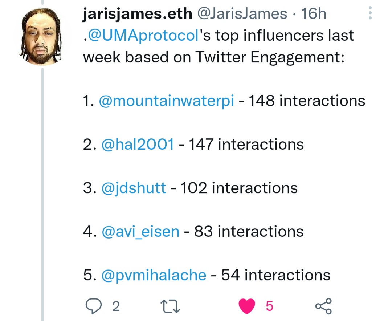Open the three-dot more options menu
This screenshot has height=321, width=392.
[x=370, y=13]
